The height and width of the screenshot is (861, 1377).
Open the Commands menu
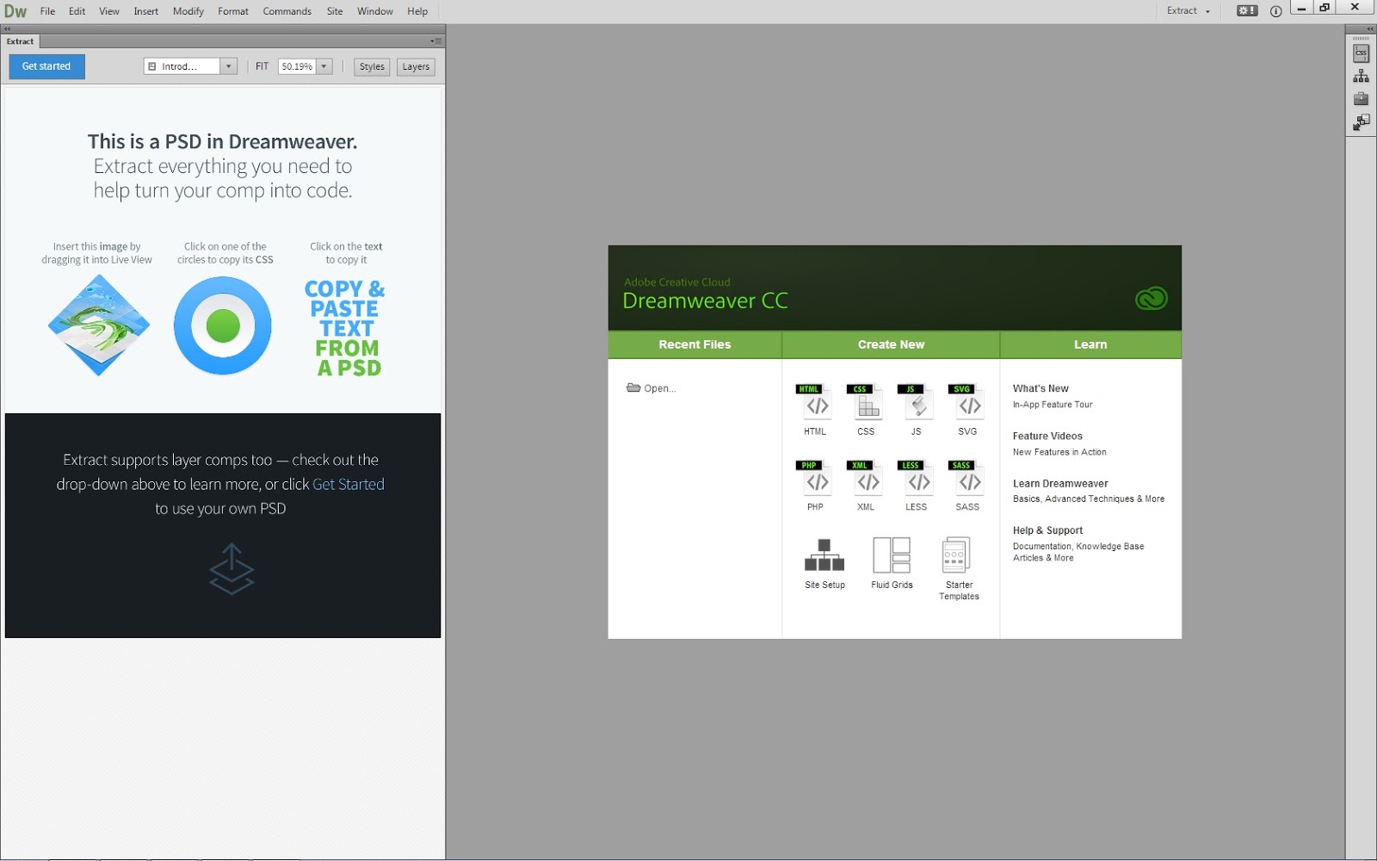[x=287, y=11]
